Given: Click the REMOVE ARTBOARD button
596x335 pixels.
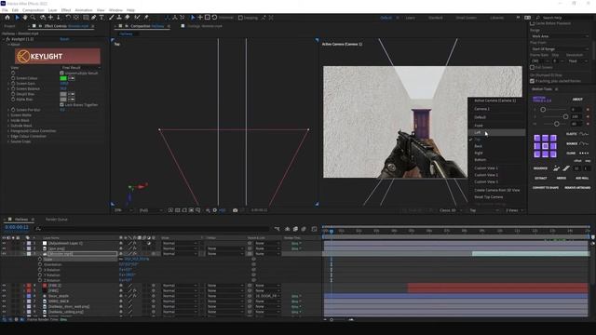Looking at the screenshot, I should click(x=577, y=188).
